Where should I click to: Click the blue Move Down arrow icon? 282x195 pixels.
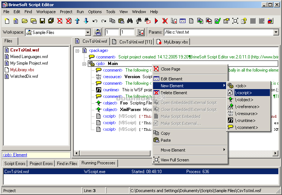click(x=86, y=21)
